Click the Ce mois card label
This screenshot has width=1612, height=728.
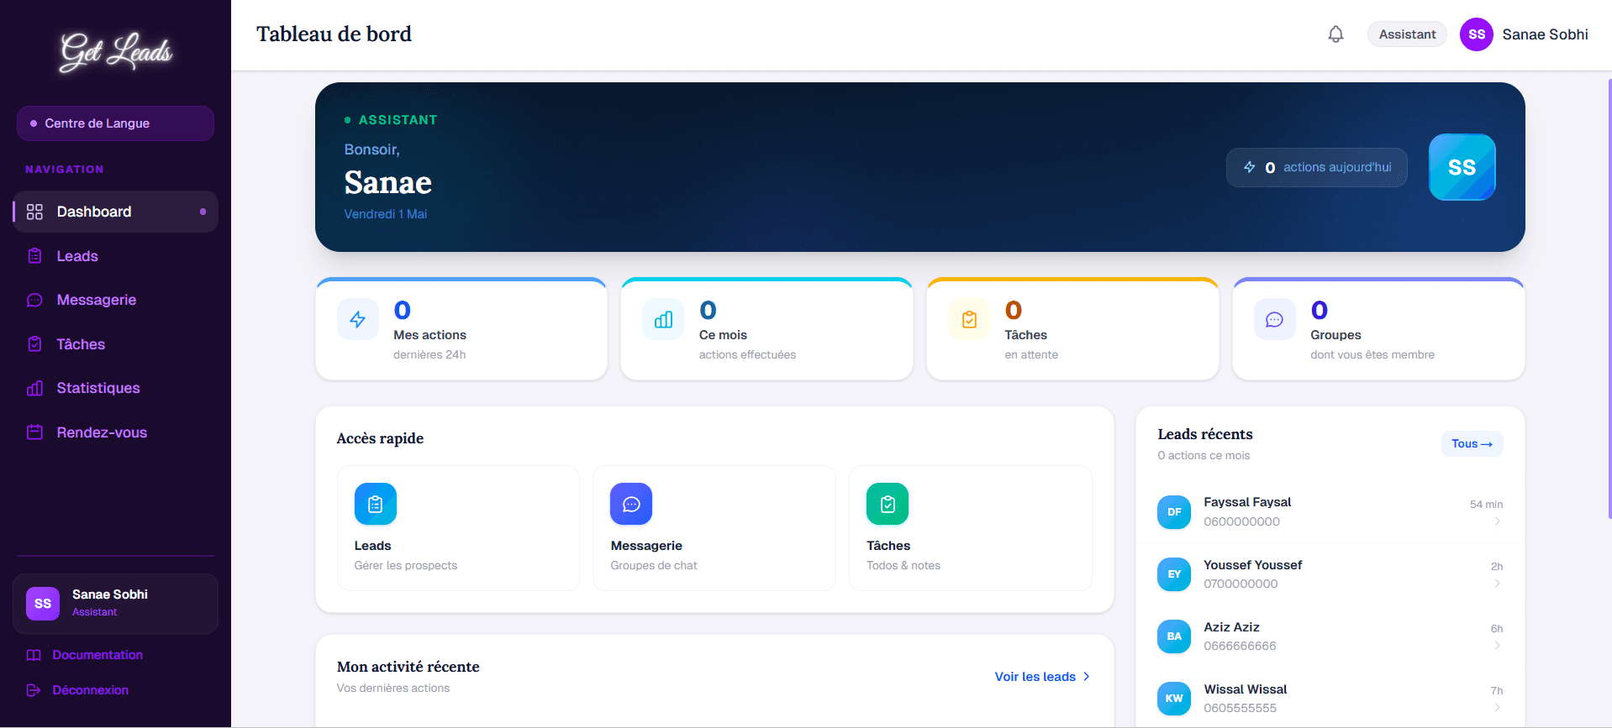pos(723,335)
